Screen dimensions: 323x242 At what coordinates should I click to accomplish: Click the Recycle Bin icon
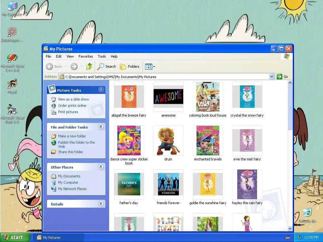point(307,215)
